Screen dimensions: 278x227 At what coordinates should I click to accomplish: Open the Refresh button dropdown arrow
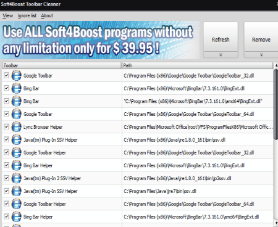coord(221,55)
